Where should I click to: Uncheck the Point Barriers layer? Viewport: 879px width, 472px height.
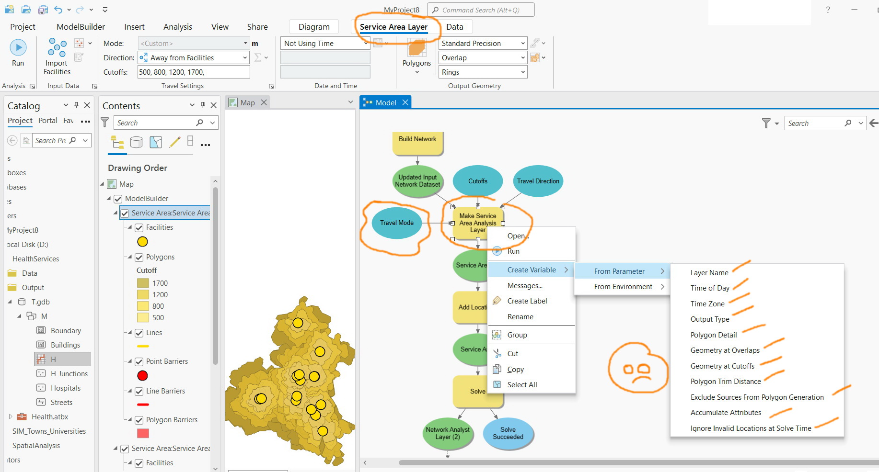coord(139,361)
